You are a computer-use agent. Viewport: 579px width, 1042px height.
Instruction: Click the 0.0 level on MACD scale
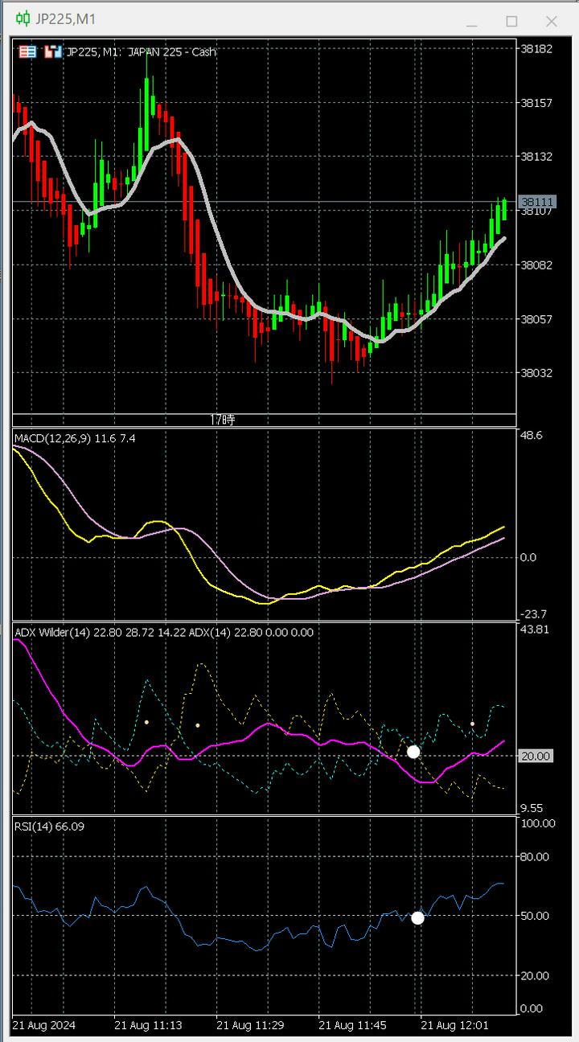[x=530, y=557]
